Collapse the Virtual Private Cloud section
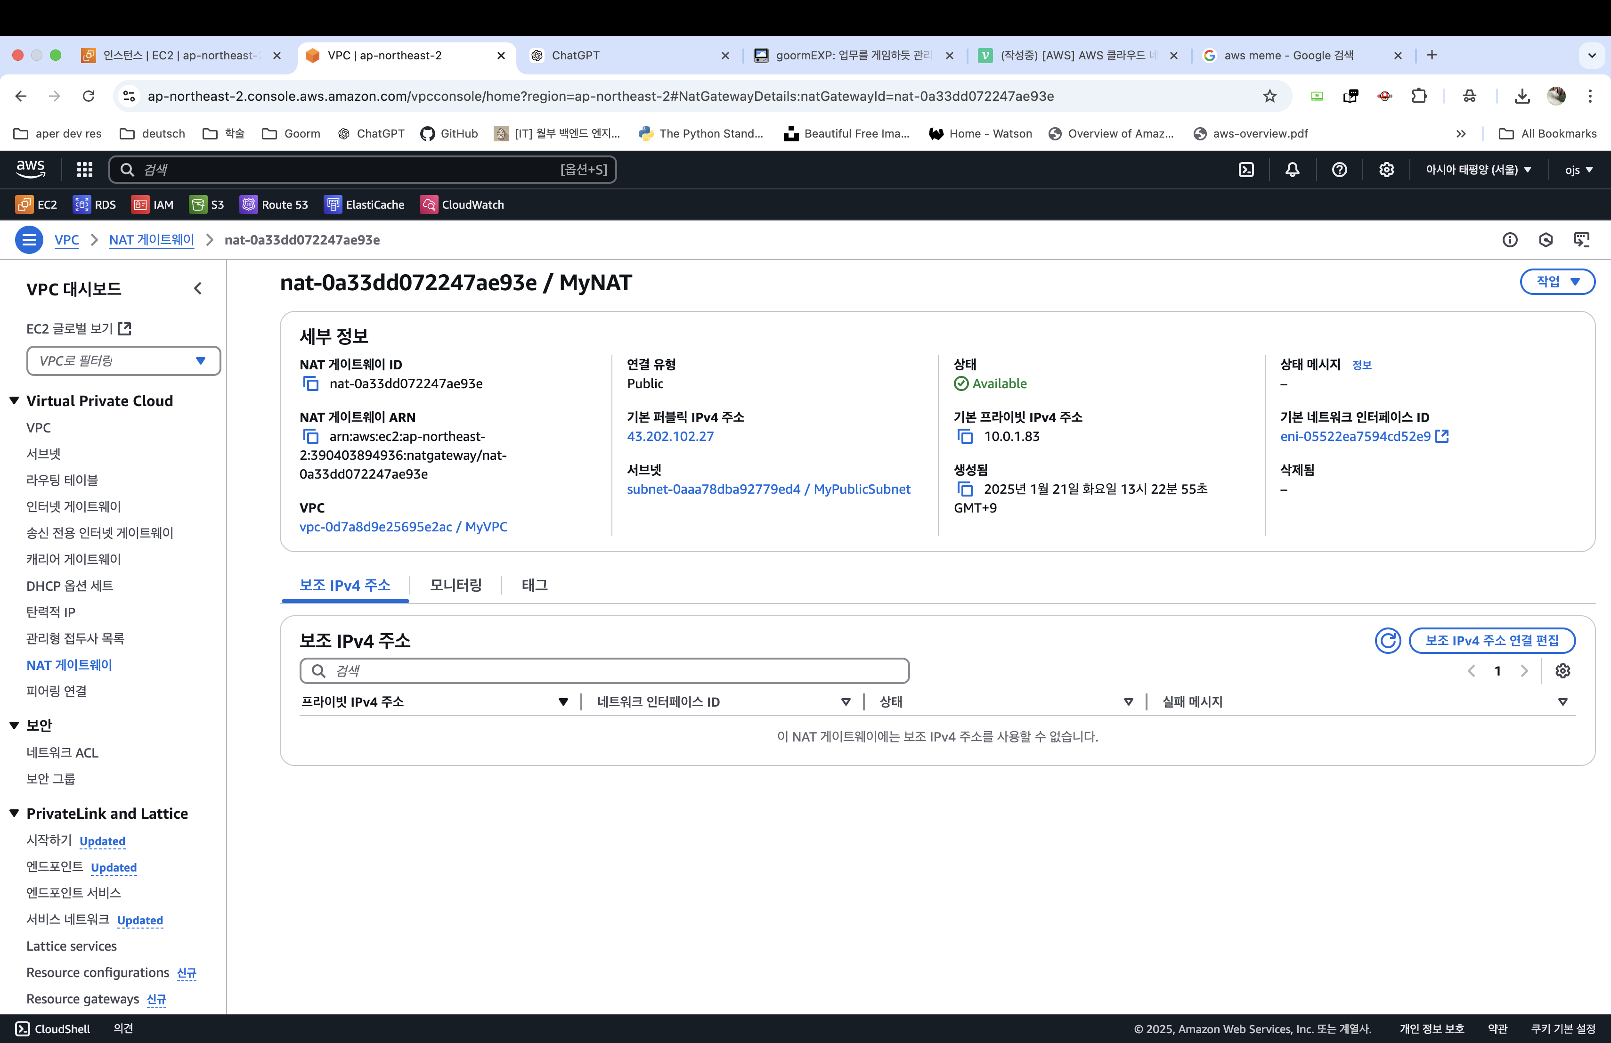1611x1043 pixels. pos(14,401)
